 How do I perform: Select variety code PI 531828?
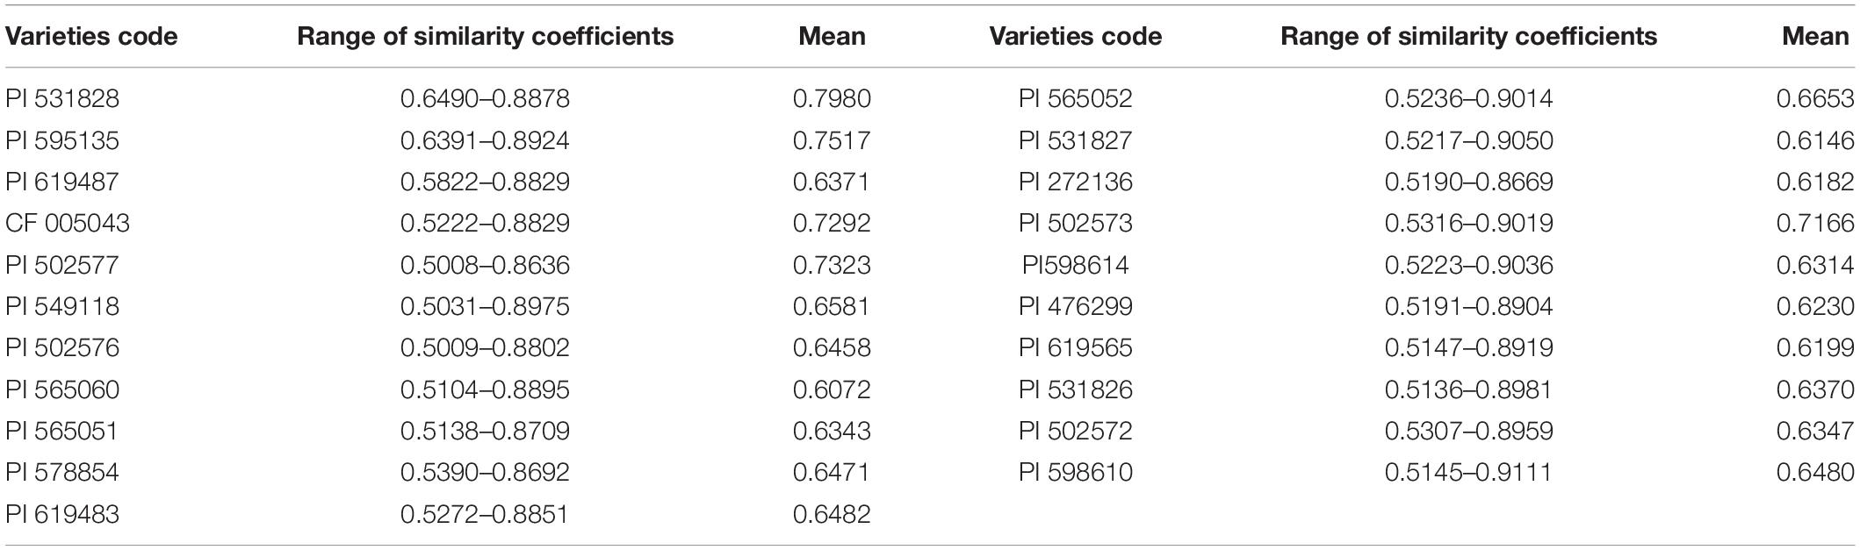click(62, 98)
